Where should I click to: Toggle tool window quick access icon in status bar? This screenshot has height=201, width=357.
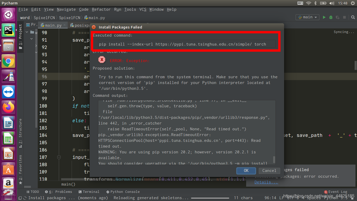click(20, 198)
